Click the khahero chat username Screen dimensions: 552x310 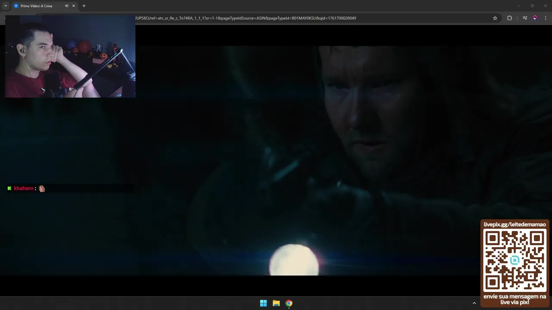point(23,189)
